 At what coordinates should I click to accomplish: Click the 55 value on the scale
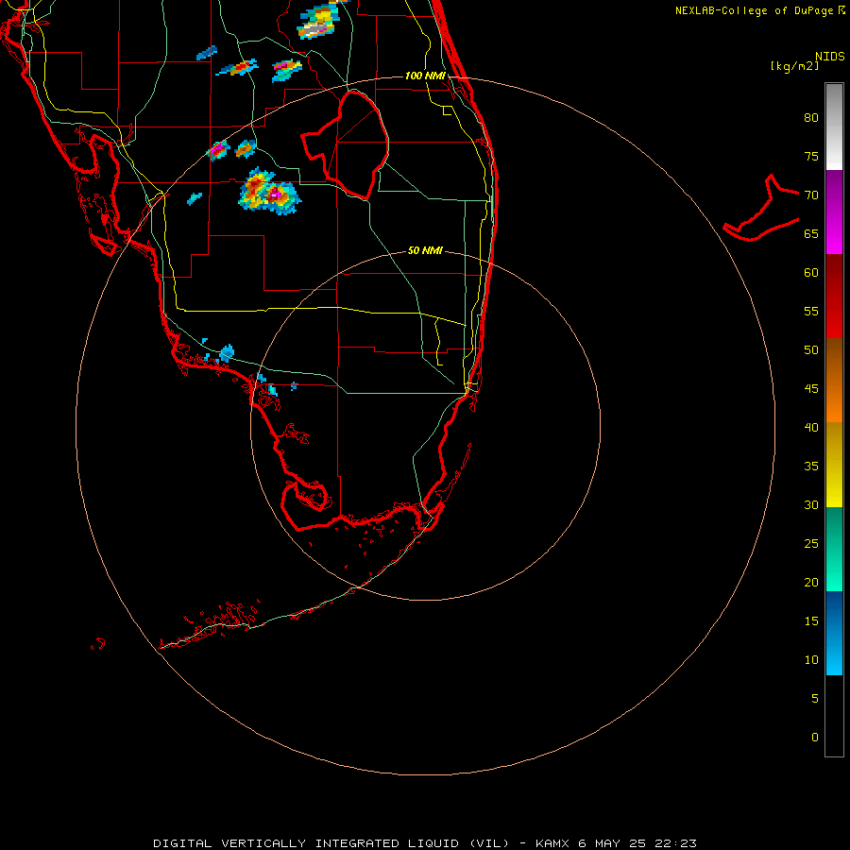pyautogui.click(x=811, y=311)
